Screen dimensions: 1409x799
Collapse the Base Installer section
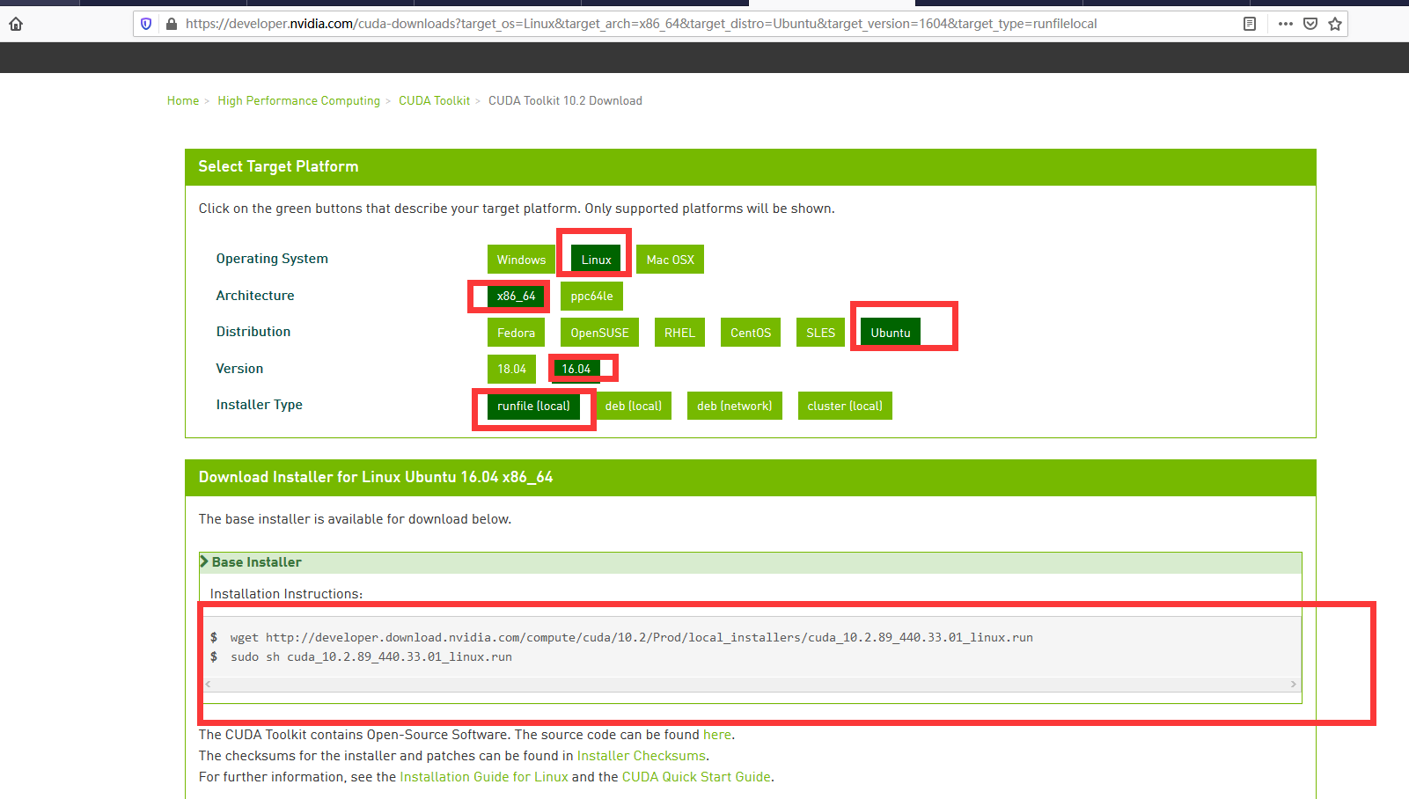click(751, 562)
